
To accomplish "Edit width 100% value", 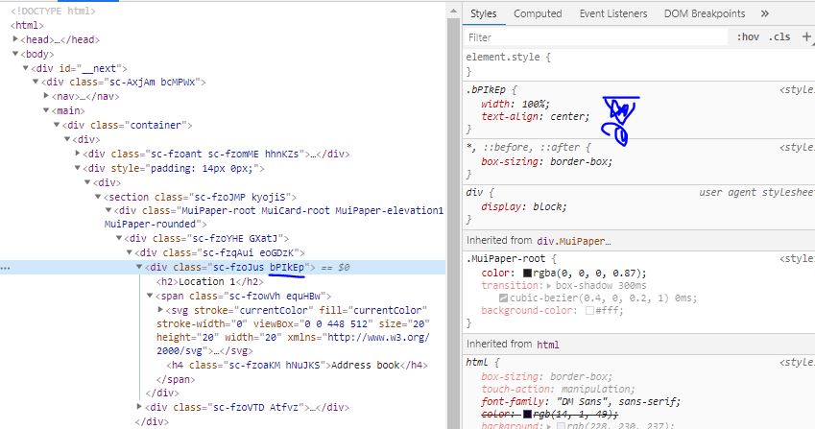I will [x=534, y=104].
